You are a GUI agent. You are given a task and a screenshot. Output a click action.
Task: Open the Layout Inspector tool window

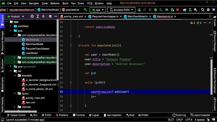pyautogui.click(x=200, y=115)
